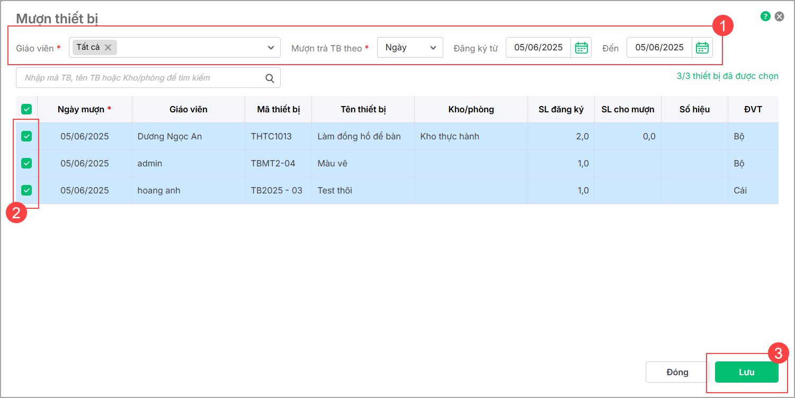This screenshot has height=398, width=795.
Task: Remove the 'Tất cả' teacher tag
Action: [108, 47]
